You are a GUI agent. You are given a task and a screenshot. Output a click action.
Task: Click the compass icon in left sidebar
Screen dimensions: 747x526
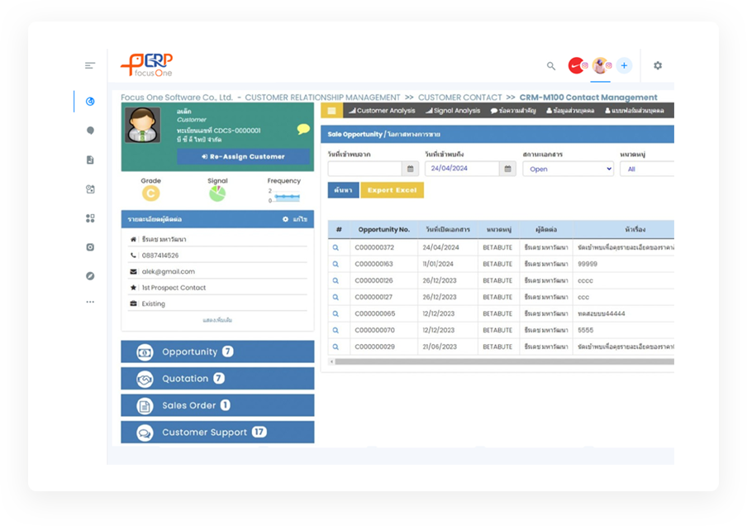(90, 276)
